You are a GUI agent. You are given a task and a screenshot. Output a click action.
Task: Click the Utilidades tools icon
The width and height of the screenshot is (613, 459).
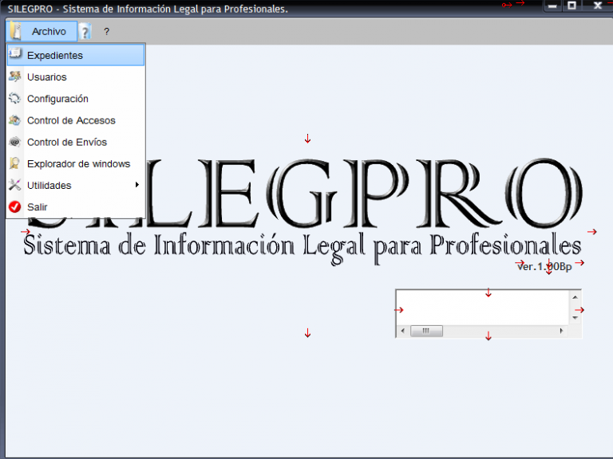pyautogui.click(x=15, y=185)
